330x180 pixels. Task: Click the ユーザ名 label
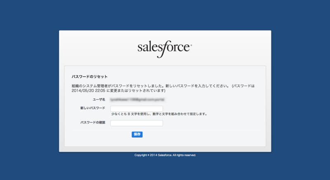pos(99,100)
